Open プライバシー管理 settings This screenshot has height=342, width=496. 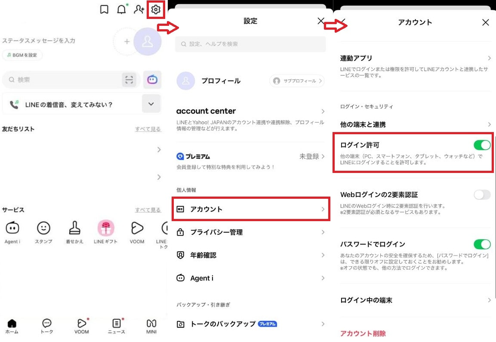250,232
